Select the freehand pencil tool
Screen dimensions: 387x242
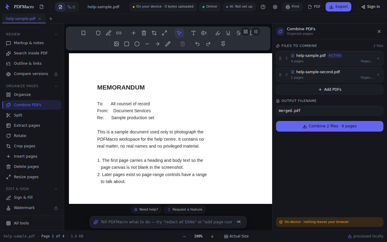[x=168, y=44]
